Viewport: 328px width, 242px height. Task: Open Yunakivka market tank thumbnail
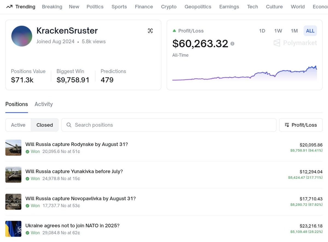[13, 175]
